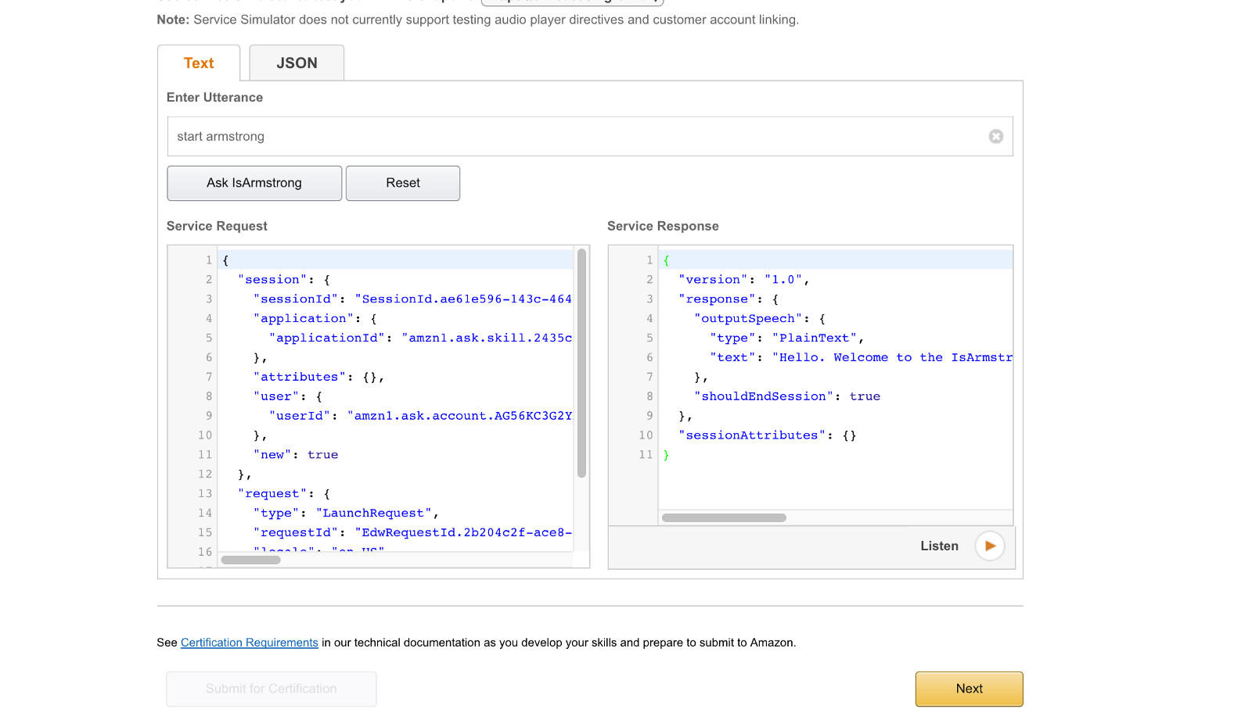Open the Certification Requirements link
This screenshot has height=709, width=1252.
click(x=249, y=643)
